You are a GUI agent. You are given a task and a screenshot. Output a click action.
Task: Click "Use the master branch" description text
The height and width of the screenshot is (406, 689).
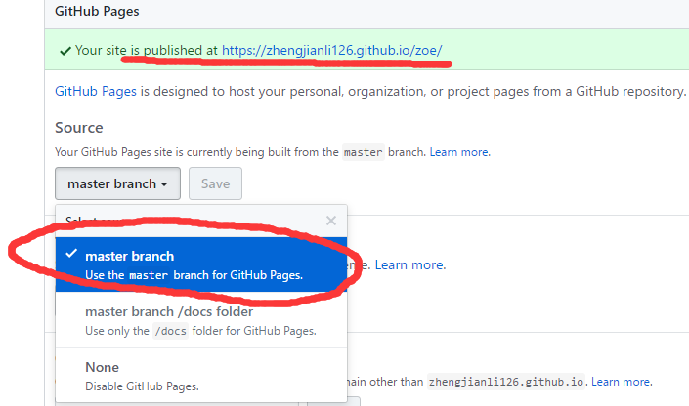click(x=194, y=275)
